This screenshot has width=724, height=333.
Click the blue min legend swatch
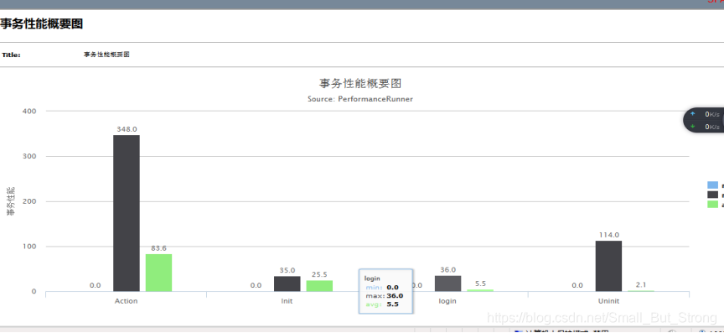coord(712,185)
